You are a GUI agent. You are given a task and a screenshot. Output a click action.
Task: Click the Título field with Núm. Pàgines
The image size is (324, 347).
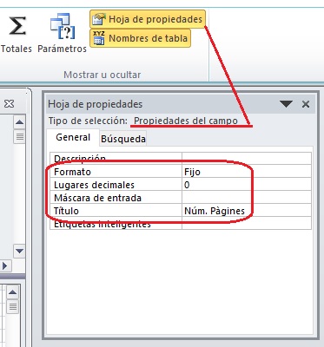[x=247, y=211]
